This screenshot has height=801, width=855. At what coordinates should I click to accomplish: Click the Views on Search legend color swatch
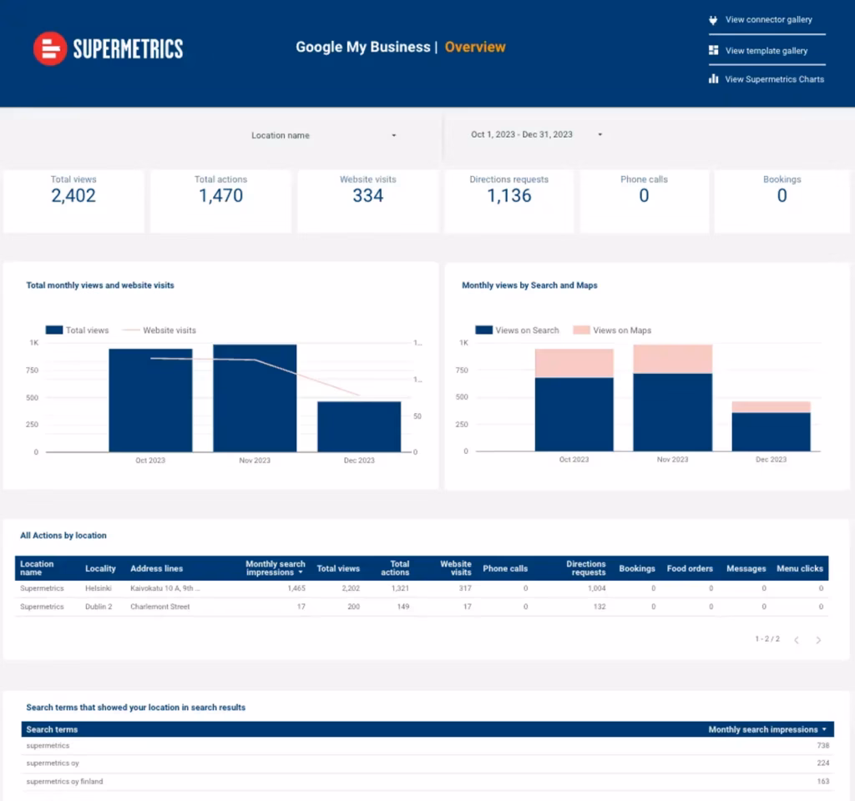tap(483, 330)
